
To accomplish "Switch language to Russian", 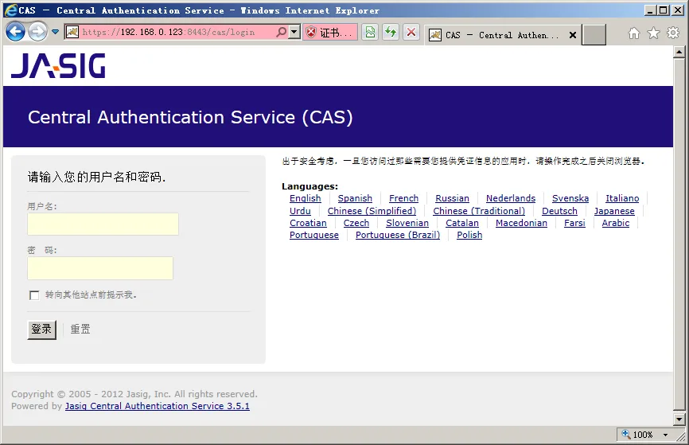I will tap(452, 198).
